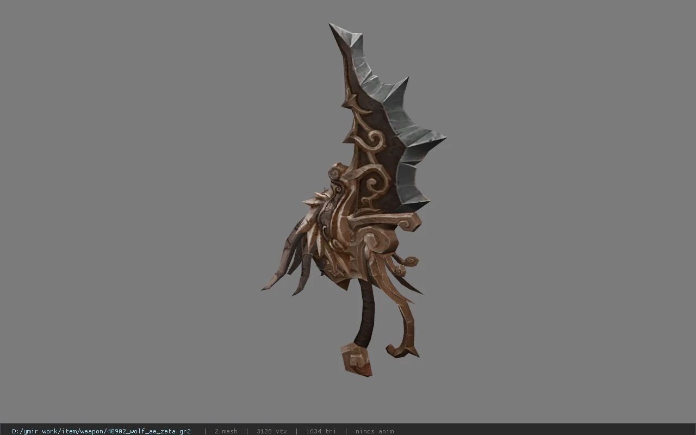
Task: Click the "3128 vtx" vertex count
Action: coord(271,431)
